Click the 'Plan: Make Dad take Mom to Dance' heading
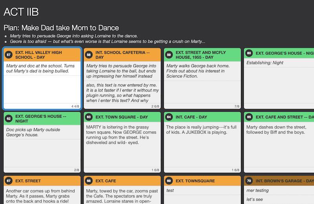The height and width of the screenshot is (204, 314). (61, 28)
